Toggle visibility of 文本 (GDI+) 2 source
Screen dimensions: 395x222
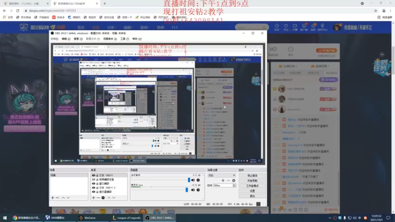pyautogui.click(x=93, y=188)
